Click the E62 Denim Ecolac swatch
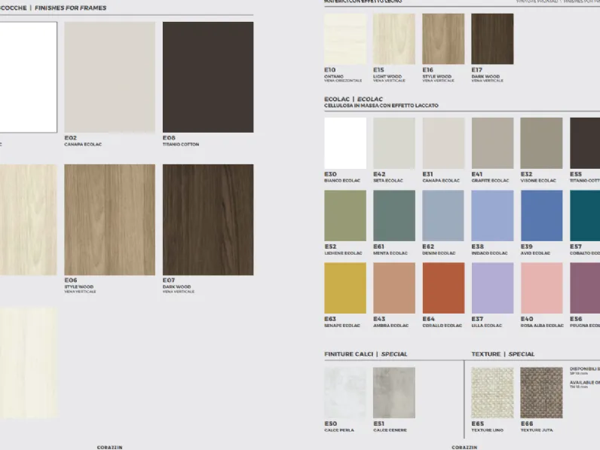Image resolution: width=600 pixels, height=450 pixels. 443,216
